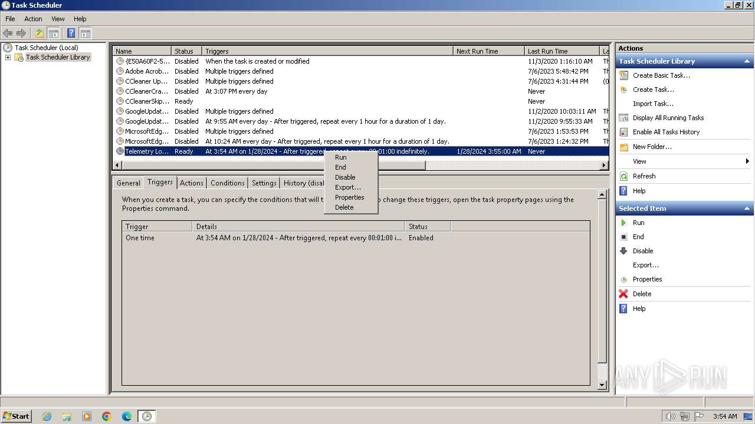The image size is (755, 424).
Task: Open Microsoft Edge from the taskbar
Action: (x=126, y=416)
